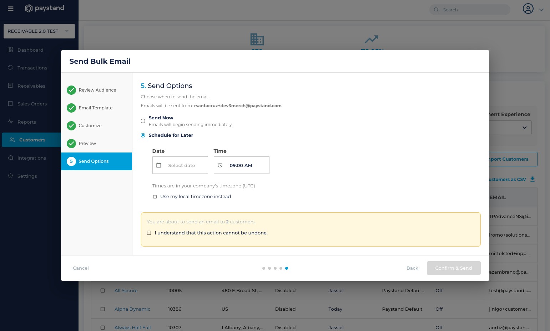Click the Dashboard sidebar icon
The width and height of the screenshot is (550, 331).
10,50
